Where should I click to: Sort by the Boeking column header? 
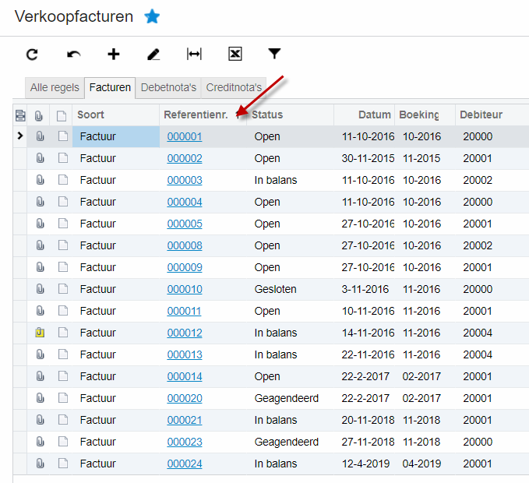[418, 115]
